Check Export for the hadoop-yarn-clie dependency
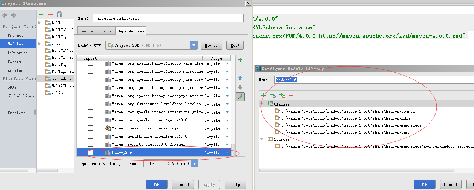This screenshot has height=190, width=474. pyautogui.click(x=90, y=63)
